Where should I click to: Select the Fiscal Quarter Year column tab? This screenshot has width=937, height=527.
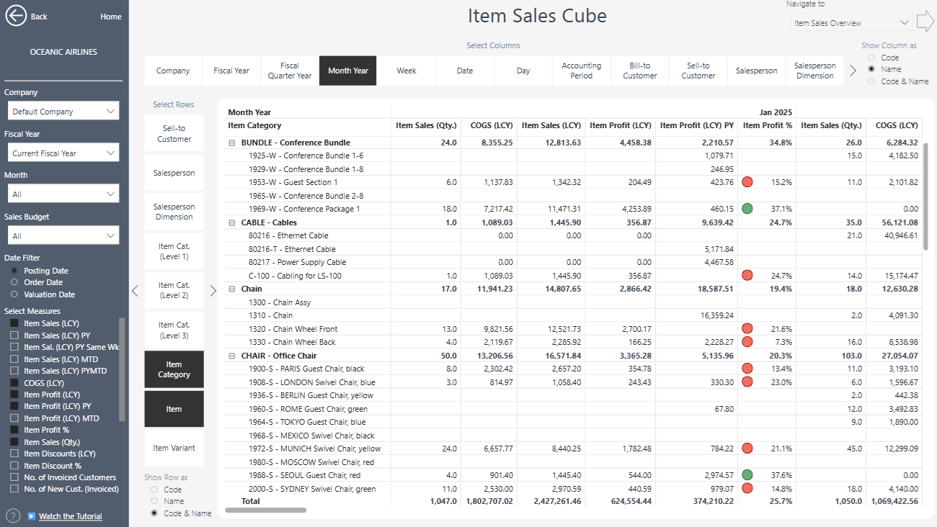click(290, 71)
